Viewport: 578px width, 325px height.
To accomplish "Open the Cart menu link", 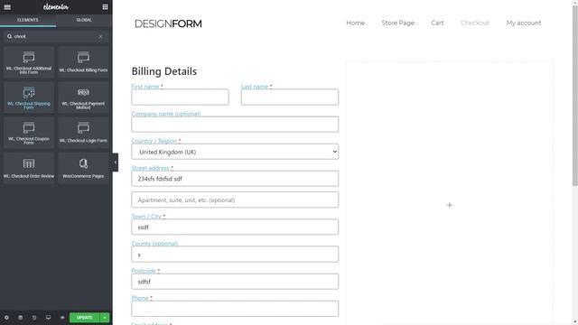I will 437,23.
